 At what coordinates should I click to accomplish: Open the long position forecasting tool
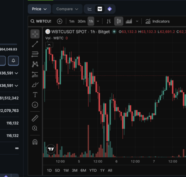(x=35, y=74)
